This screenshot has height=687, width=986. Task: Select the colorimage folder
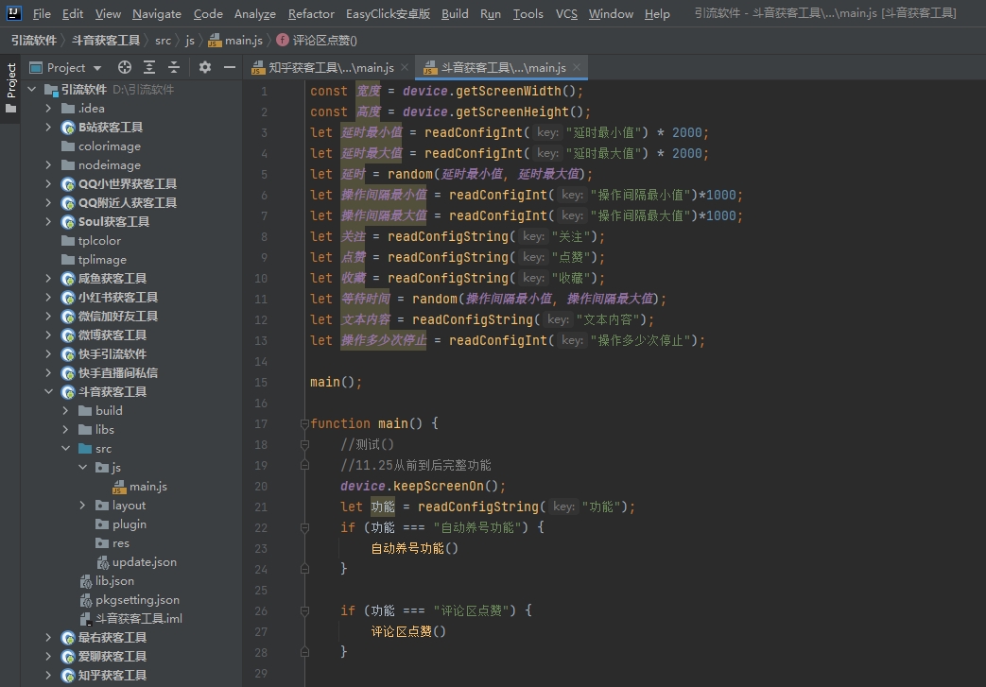coord(100,146)
